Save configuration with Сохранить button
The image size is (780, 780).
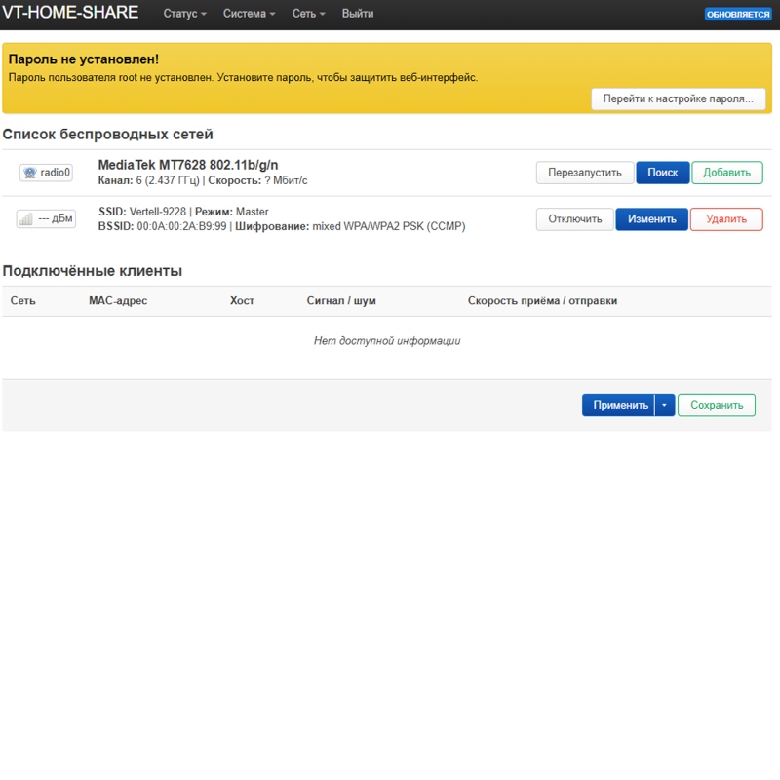[717, 405]
